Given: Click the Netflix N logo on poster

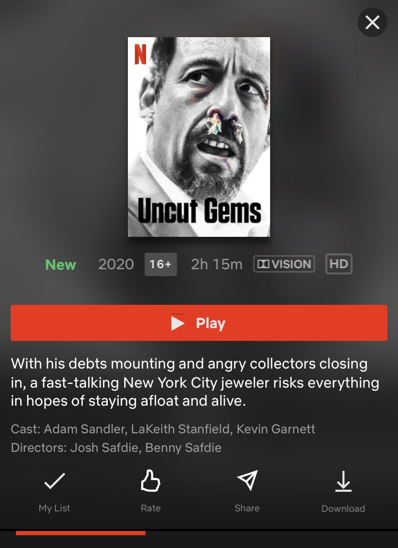Looking at the screenshot, I should tap(140, 56).
